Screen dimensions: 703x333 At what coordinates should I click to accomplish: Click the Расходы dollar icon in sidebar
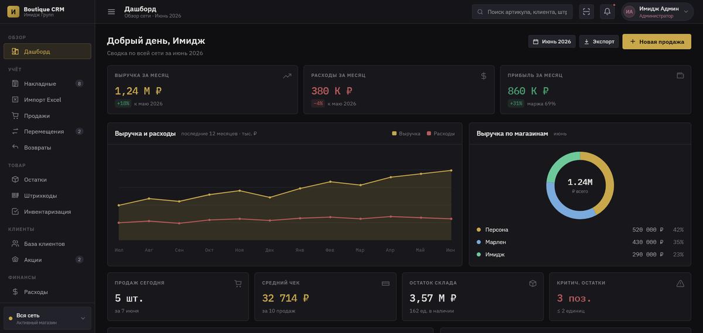[15, 292]
